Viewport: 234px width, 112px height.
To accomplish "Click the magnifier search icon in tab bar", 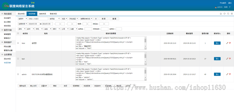I will [228, 14].
